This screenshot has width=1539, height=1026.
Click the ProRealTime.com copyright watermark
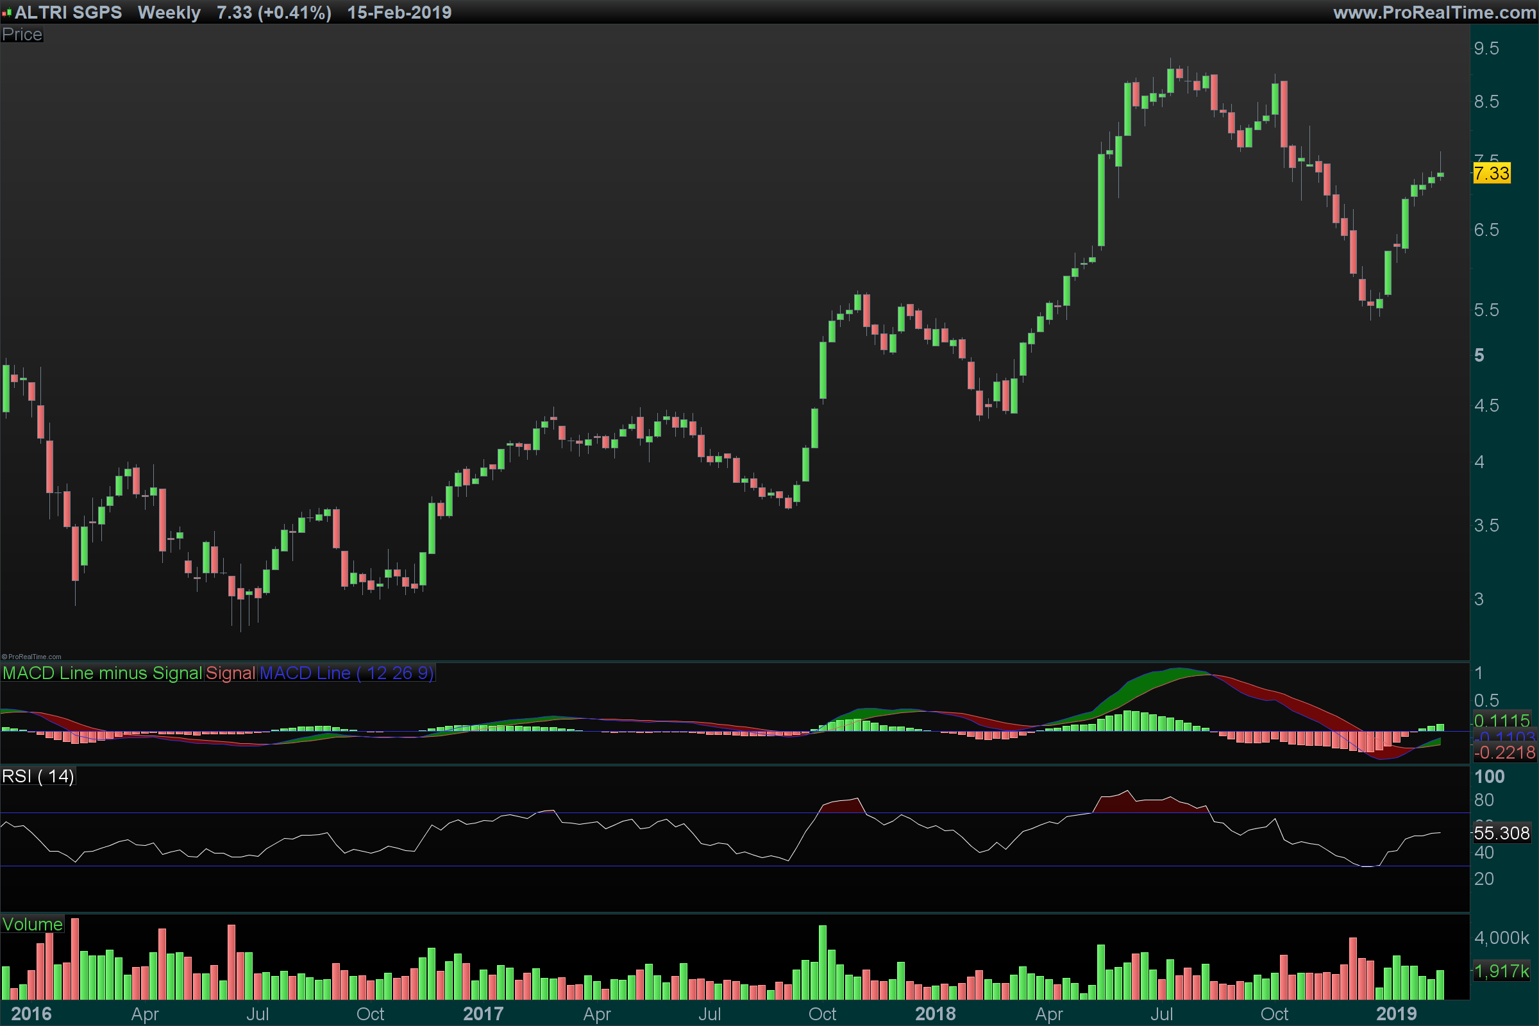click(x=31, y=656)
